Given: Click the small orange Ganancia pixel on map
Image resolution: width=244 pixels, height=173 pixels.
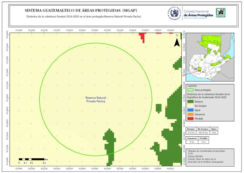Looking at the screenshot, I should click(166, 107).
